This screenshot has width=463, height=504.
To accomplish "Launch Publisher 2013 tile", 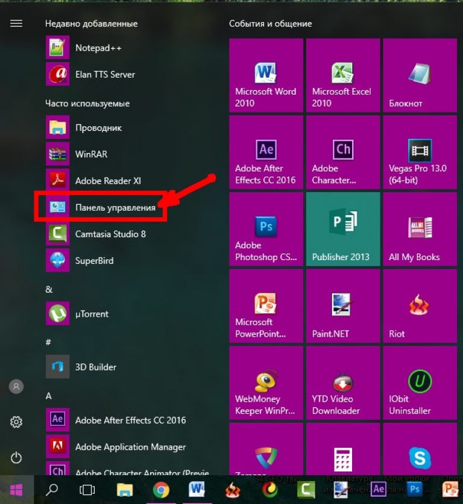I will [342, 229].
